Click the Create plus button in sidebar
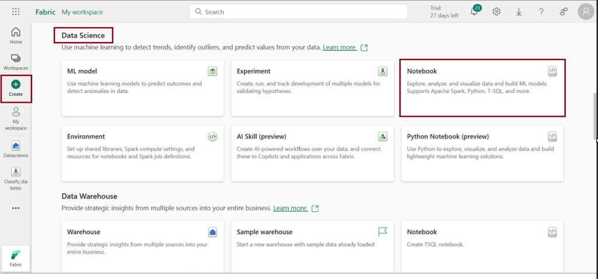The height and width of the screenshot is (279, 598). click(x=16, y=88)
